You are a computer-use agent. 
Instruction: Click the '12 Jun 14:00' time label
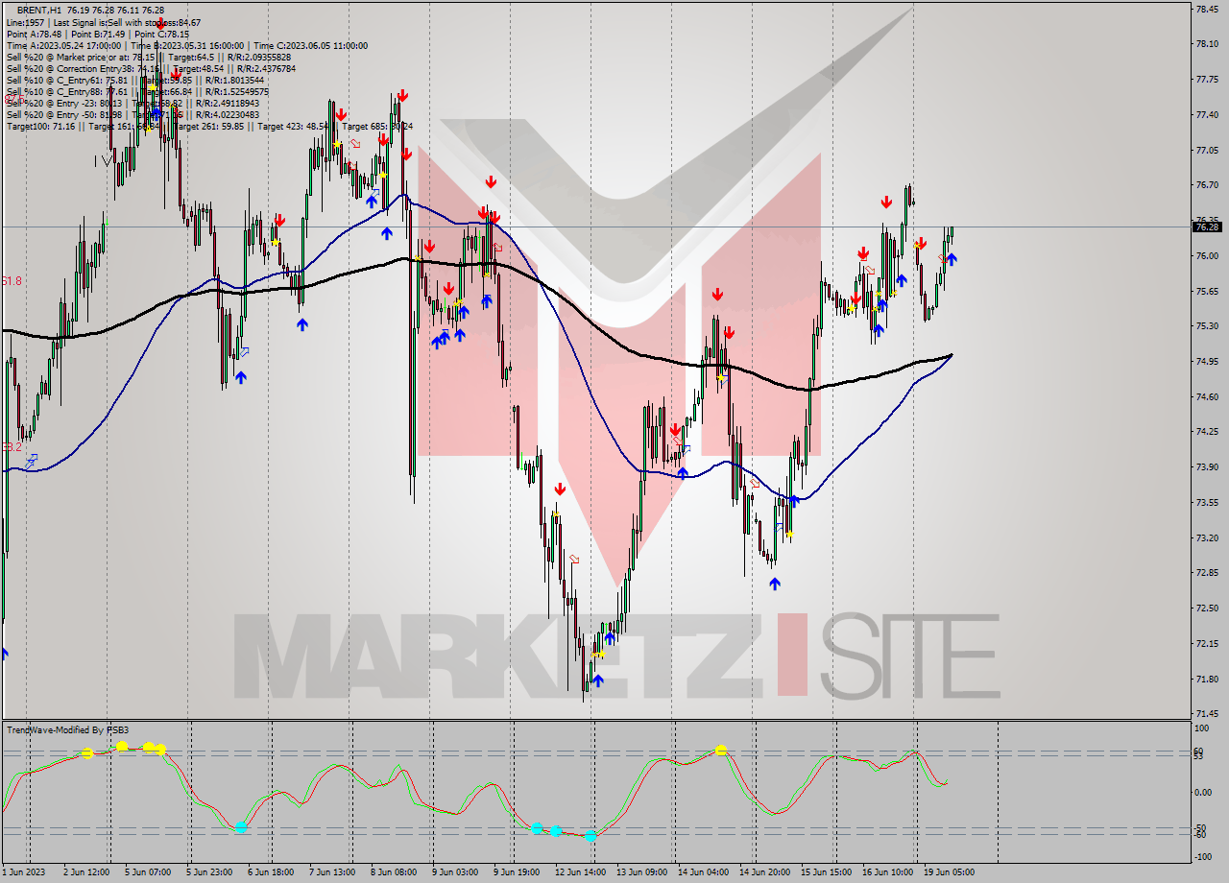tap(579, 872)
